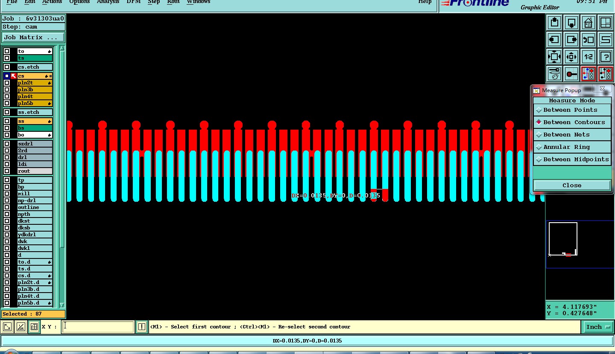The image size is (615, 354).
Task: Click the 1:2 scale icon
Action: (589, 57)
